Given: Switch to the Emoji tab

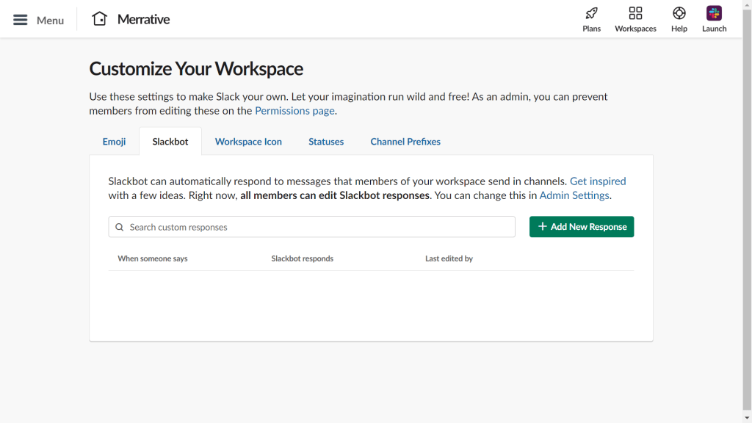Looking at the screenshot, I should [x=114, y=141].
